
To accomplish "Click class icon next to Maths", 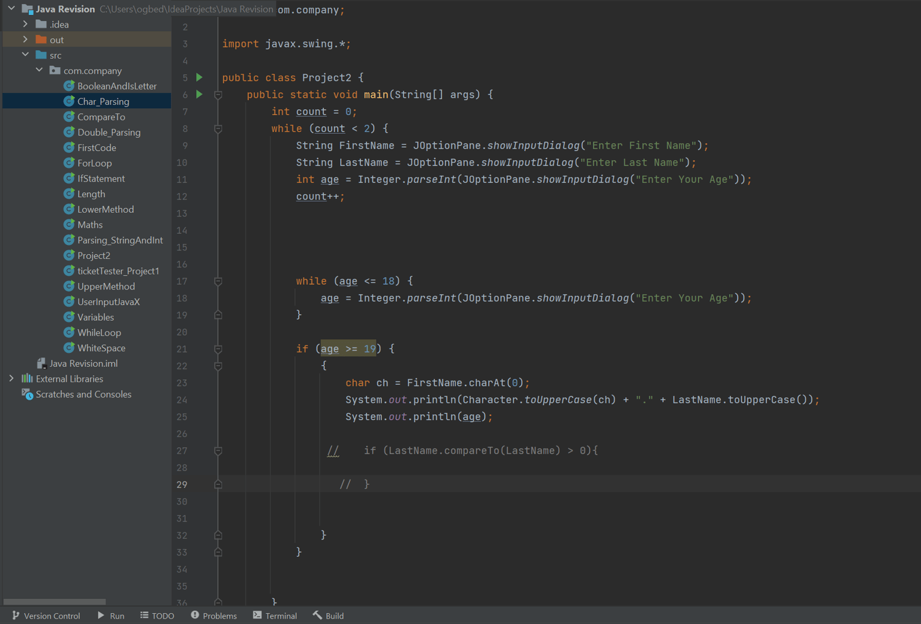I will click(x=69, y=224).
